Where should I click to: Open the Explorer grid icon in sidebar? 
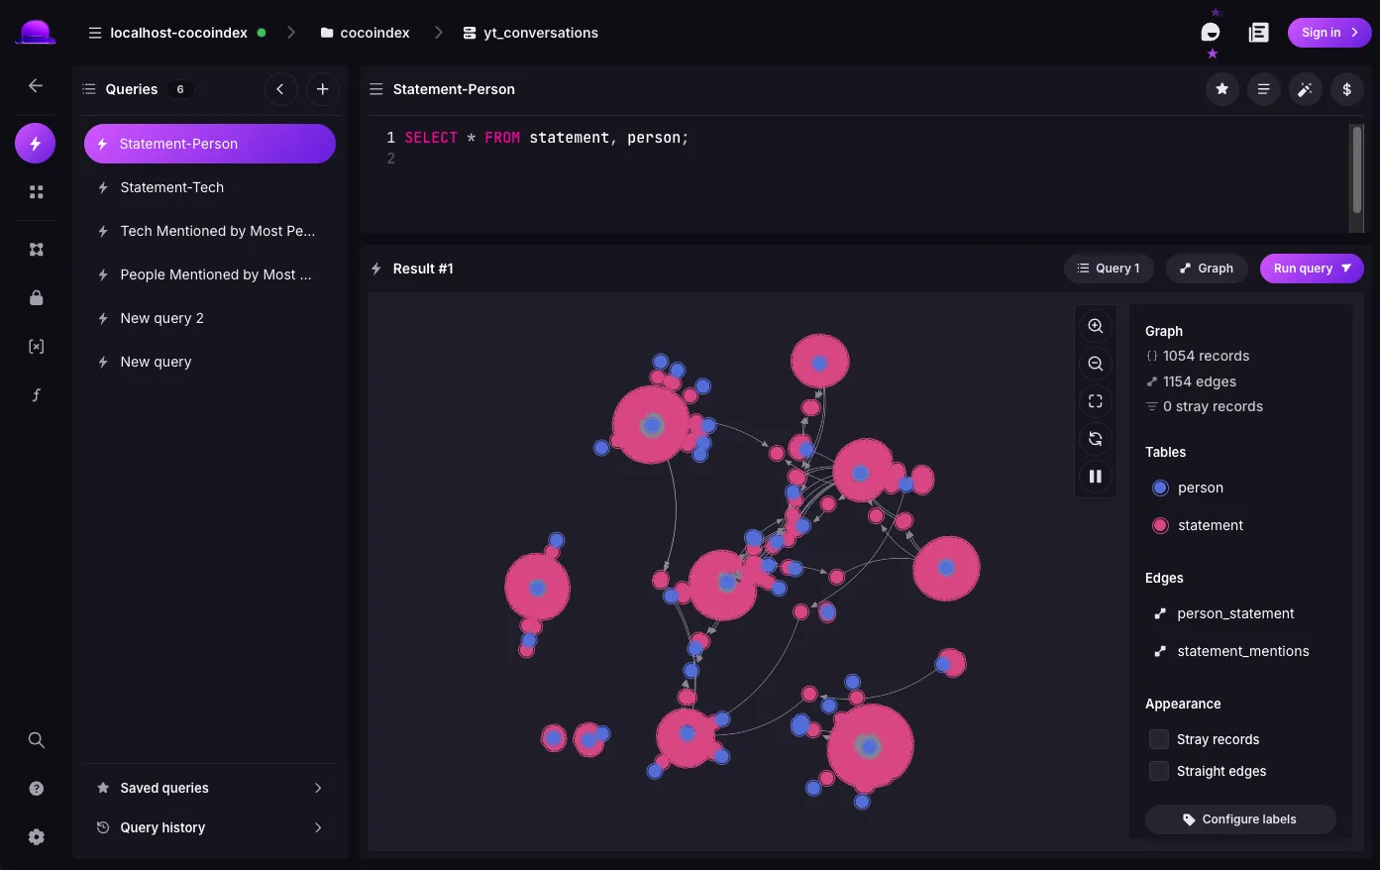36,192
